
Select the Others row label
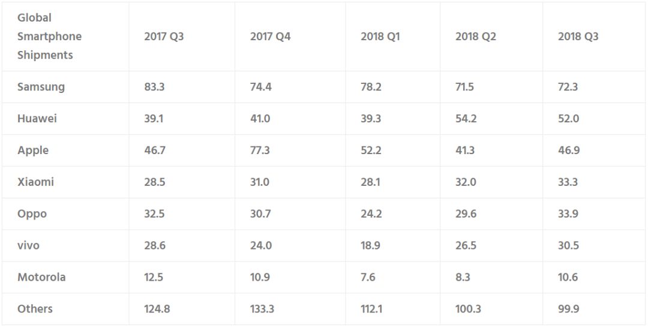pyautogui.click(x=35, y=309)
